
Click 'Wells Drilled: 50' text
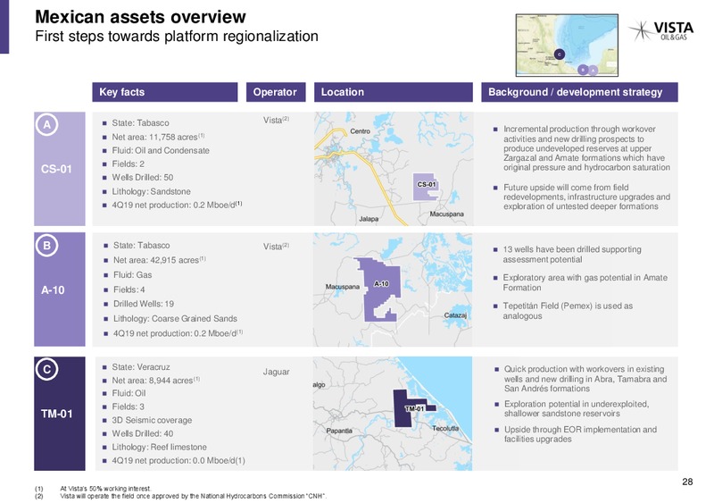point(143,178)
